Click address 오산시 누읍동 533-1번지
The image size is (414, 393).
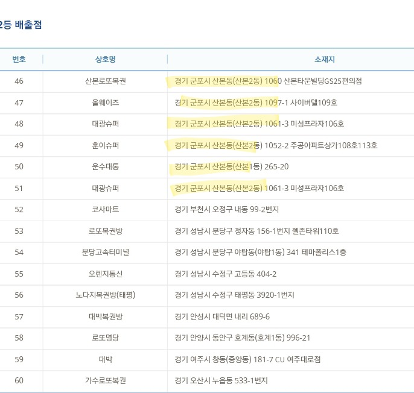(221, 380)
